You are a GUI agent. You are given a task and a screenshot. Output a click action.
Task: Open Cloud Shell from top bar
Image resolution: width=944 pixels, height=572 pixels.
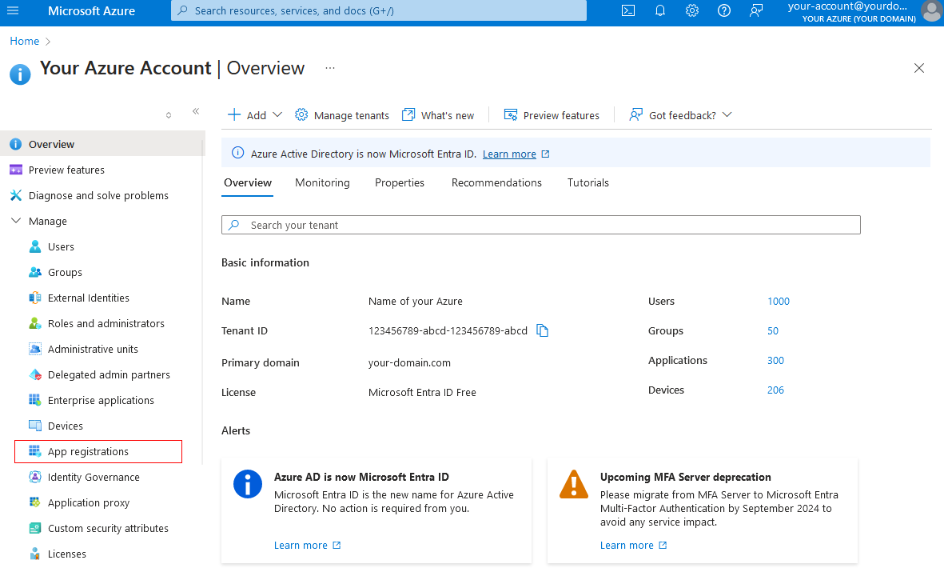tap(628, 11)
